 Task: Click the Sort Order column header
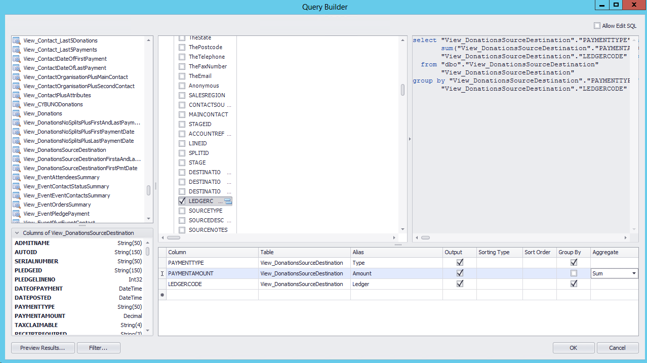coord(539,252)
